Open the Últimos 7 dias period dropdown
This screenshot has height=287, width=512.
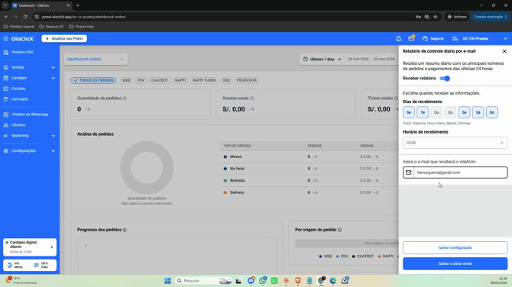point(322,59)
